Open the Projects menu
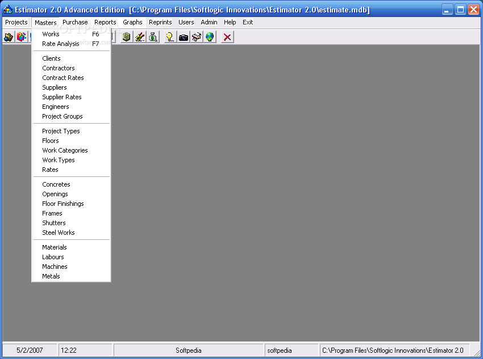 coord(16,22)
